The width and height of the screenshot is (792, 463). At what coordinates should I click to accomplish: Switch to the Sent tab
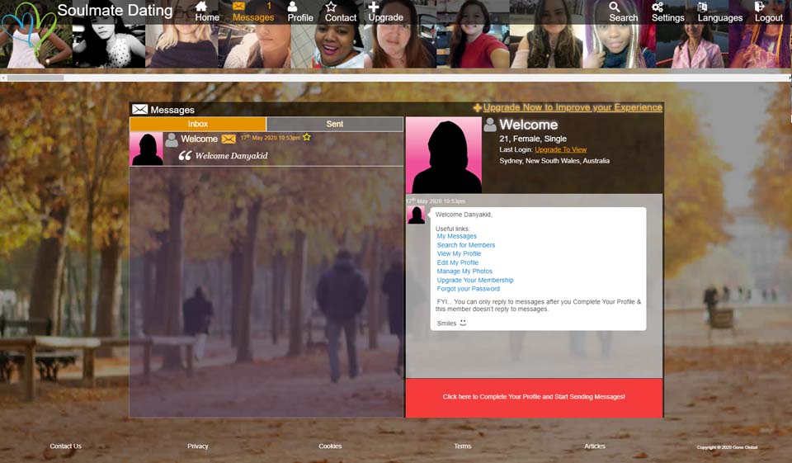point(335,124)
